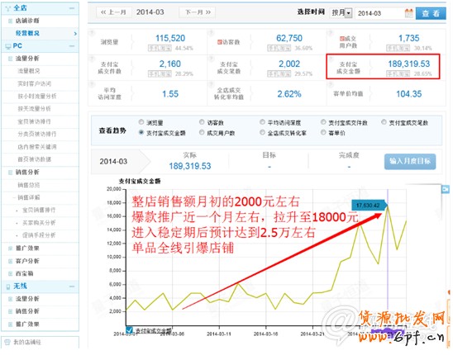The height and width of the screenshot is (355, 453).
Task: Open 宝贝被访排行 in the sidebar
Action: [35, 122]
